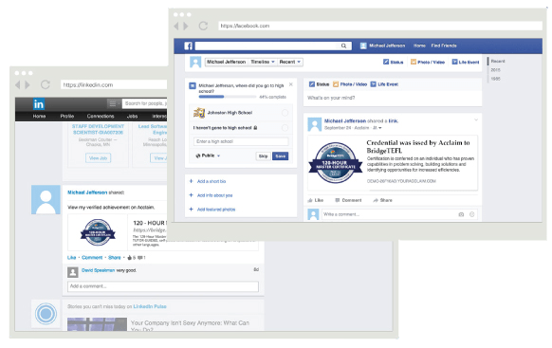Go forward in the LinkedIn browser window

click(x=28, y=84)
